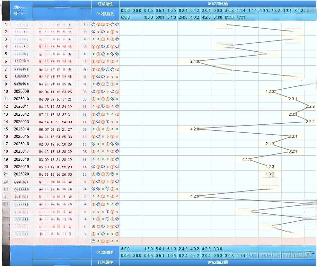Image resolution: width=317 pixels, height=266 pixels.
Task: Select red numbers 06 07 09 13 21 27
Action: (55, 129)
